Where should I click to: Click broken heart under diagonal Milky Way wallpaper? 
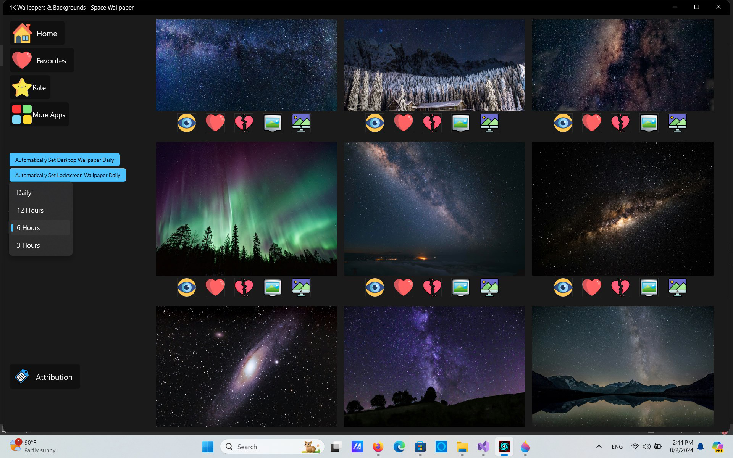(432, 287)
